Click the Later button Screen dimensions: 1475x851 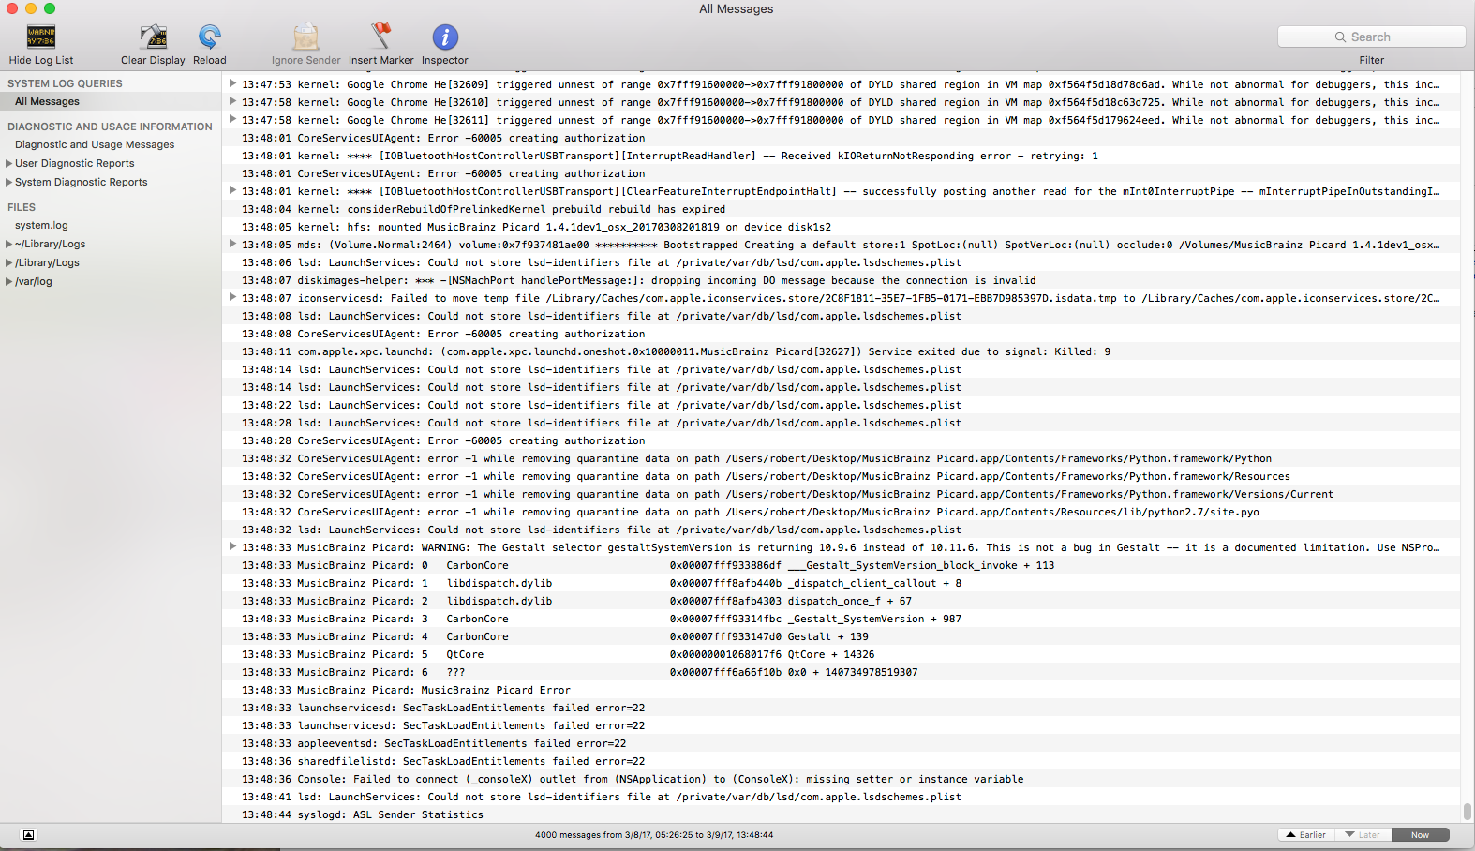click(x=1363, y=834)
